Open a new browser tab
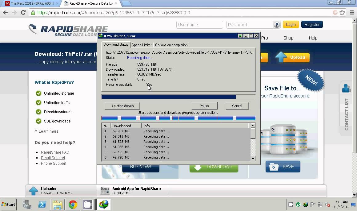 click(x=126, y=3)
